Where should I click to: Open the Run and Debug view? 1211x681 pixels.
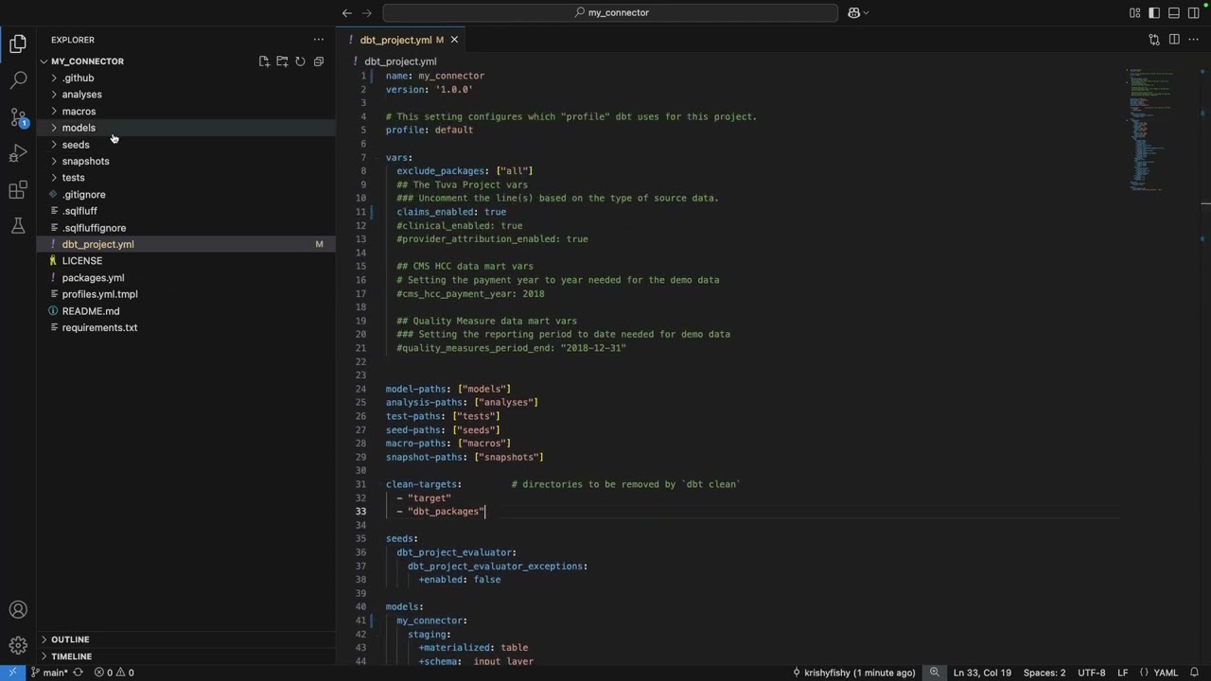pyautogui.click(x=18, y=153)
